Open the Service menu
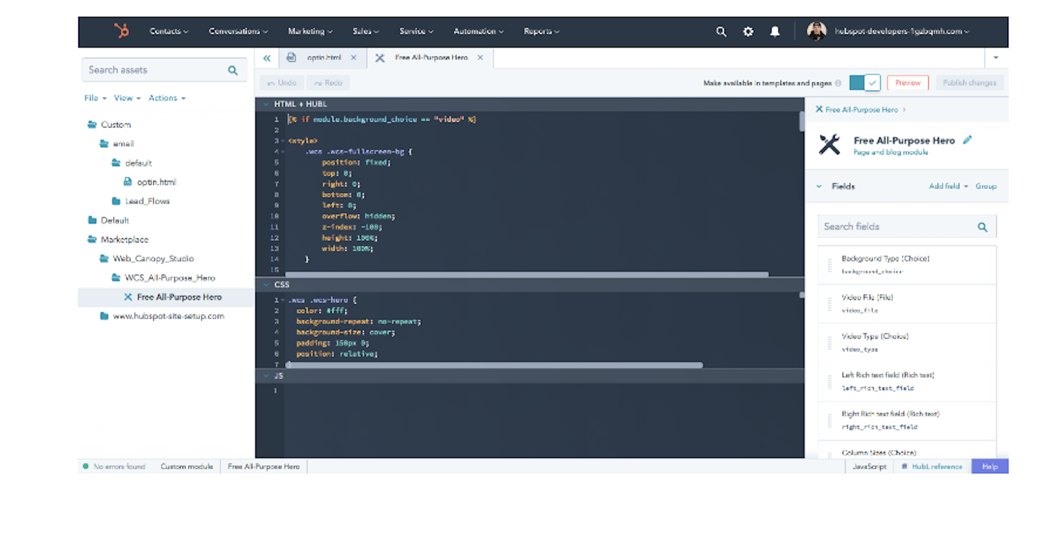1038x548 pixels. (x=416, y=32)
